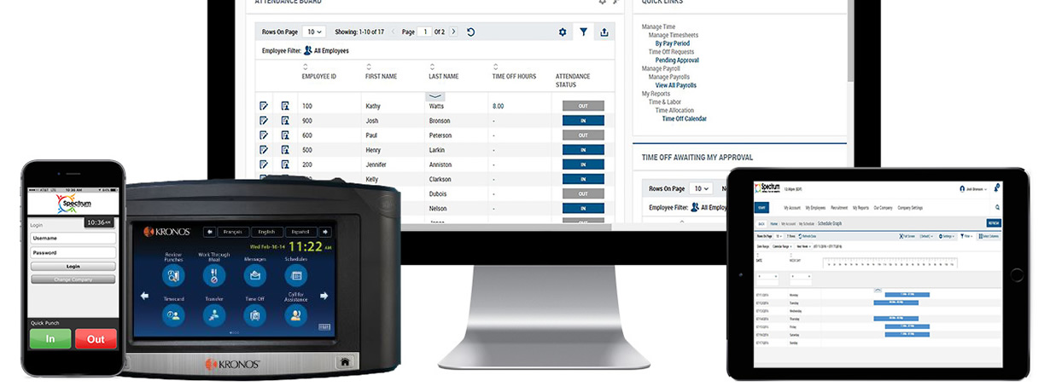Toggle IN status for Nelson row
Screen dimensions: 1050x392
click(x=583, y=208)
